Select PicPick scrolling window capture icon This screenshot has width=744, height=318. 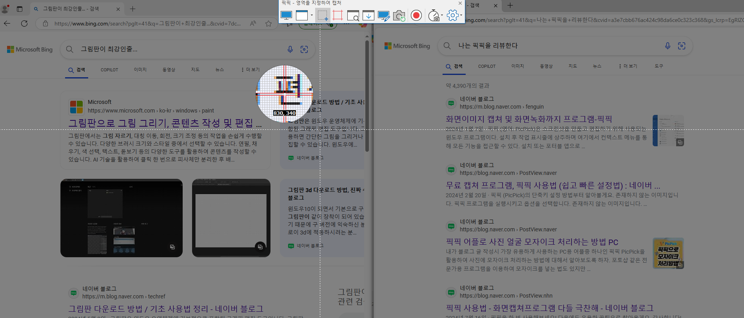point(368,15)
